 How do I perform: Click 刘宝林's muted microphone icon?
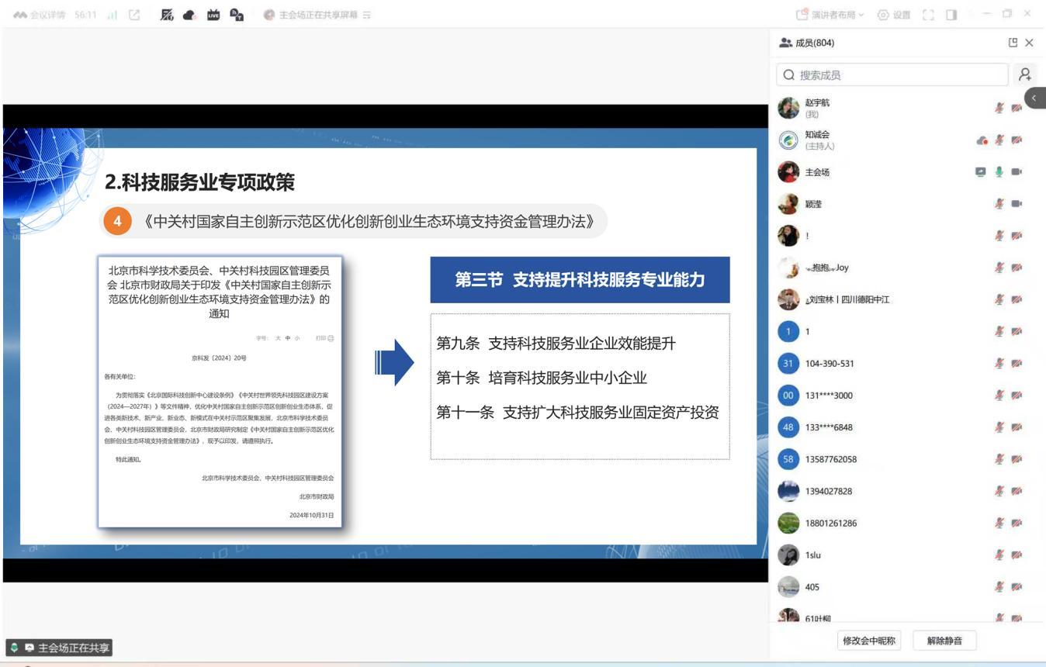[x=999, y=299]
